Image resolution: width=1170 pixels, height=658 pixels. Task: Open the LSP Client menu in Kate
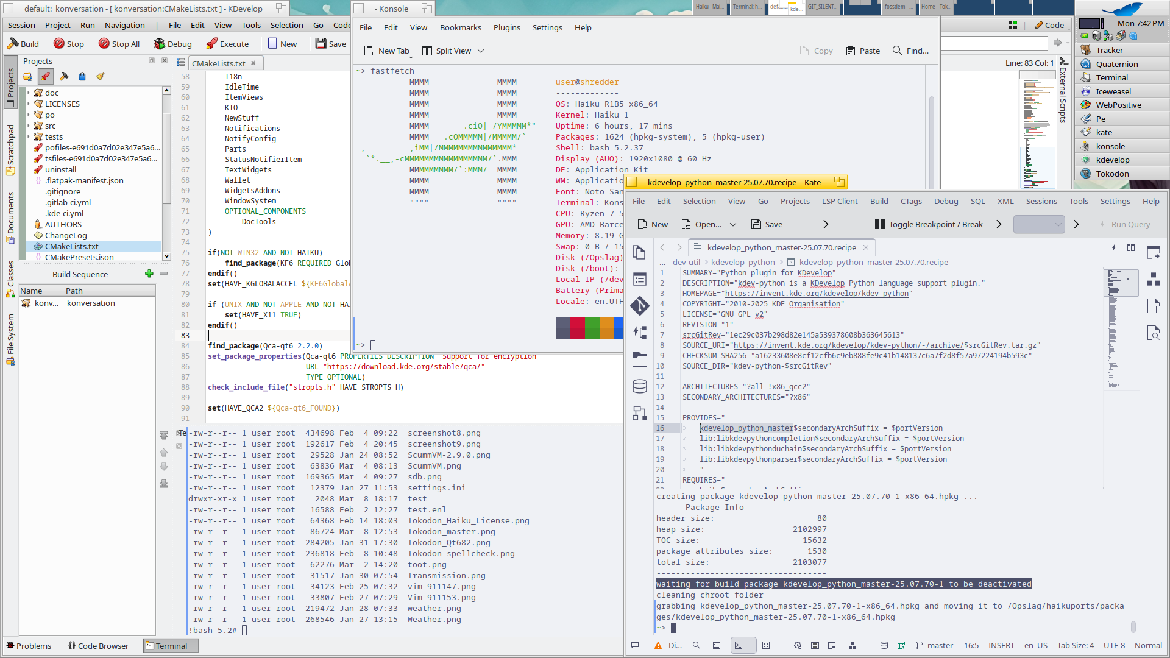tap(839, 201)
